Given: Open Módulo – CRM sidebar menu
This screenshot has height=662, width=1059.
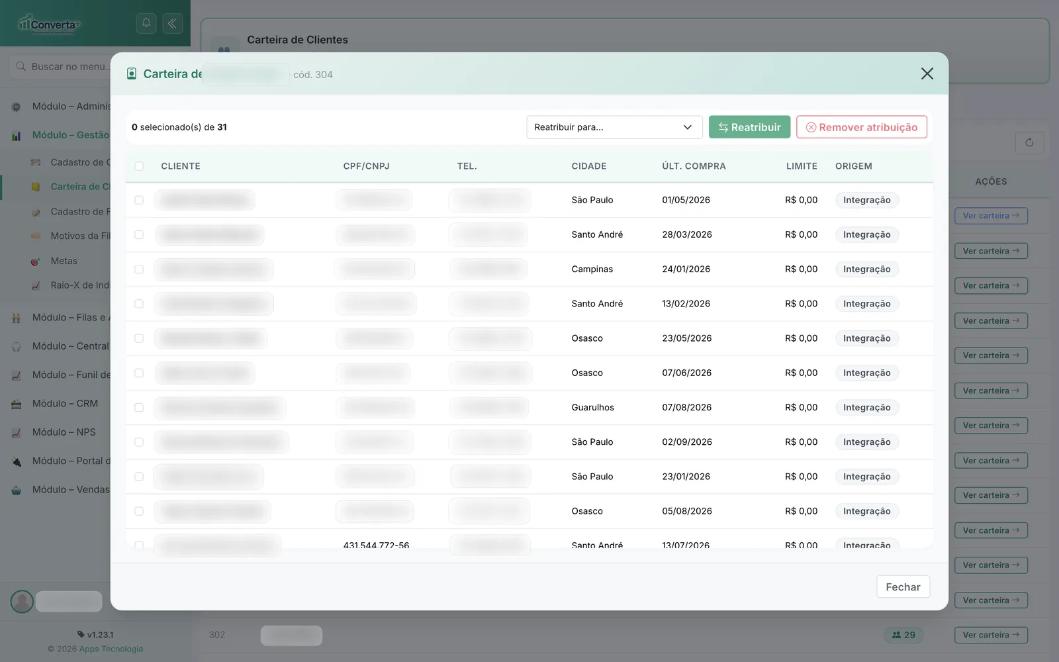Looking at the screenshot, I should (65, 404).
